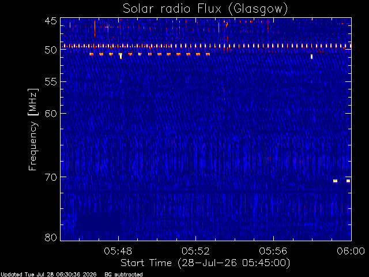369x277 pixels.
Task: Click the 60 MHz frequency axis label
Action: [x=51, y=113]
